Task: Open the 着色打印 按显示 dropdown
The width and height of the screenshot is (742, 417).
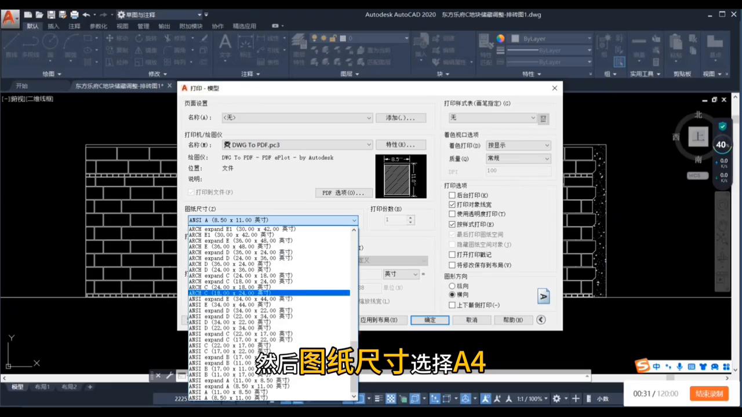Action: (518, 145)
